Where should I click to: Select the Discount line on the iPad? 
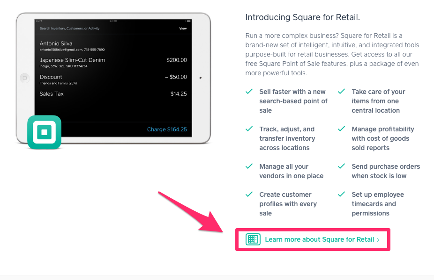pos(113,79)
